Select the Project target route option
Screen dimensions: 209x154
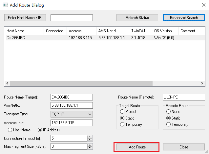tap(122, 112)
